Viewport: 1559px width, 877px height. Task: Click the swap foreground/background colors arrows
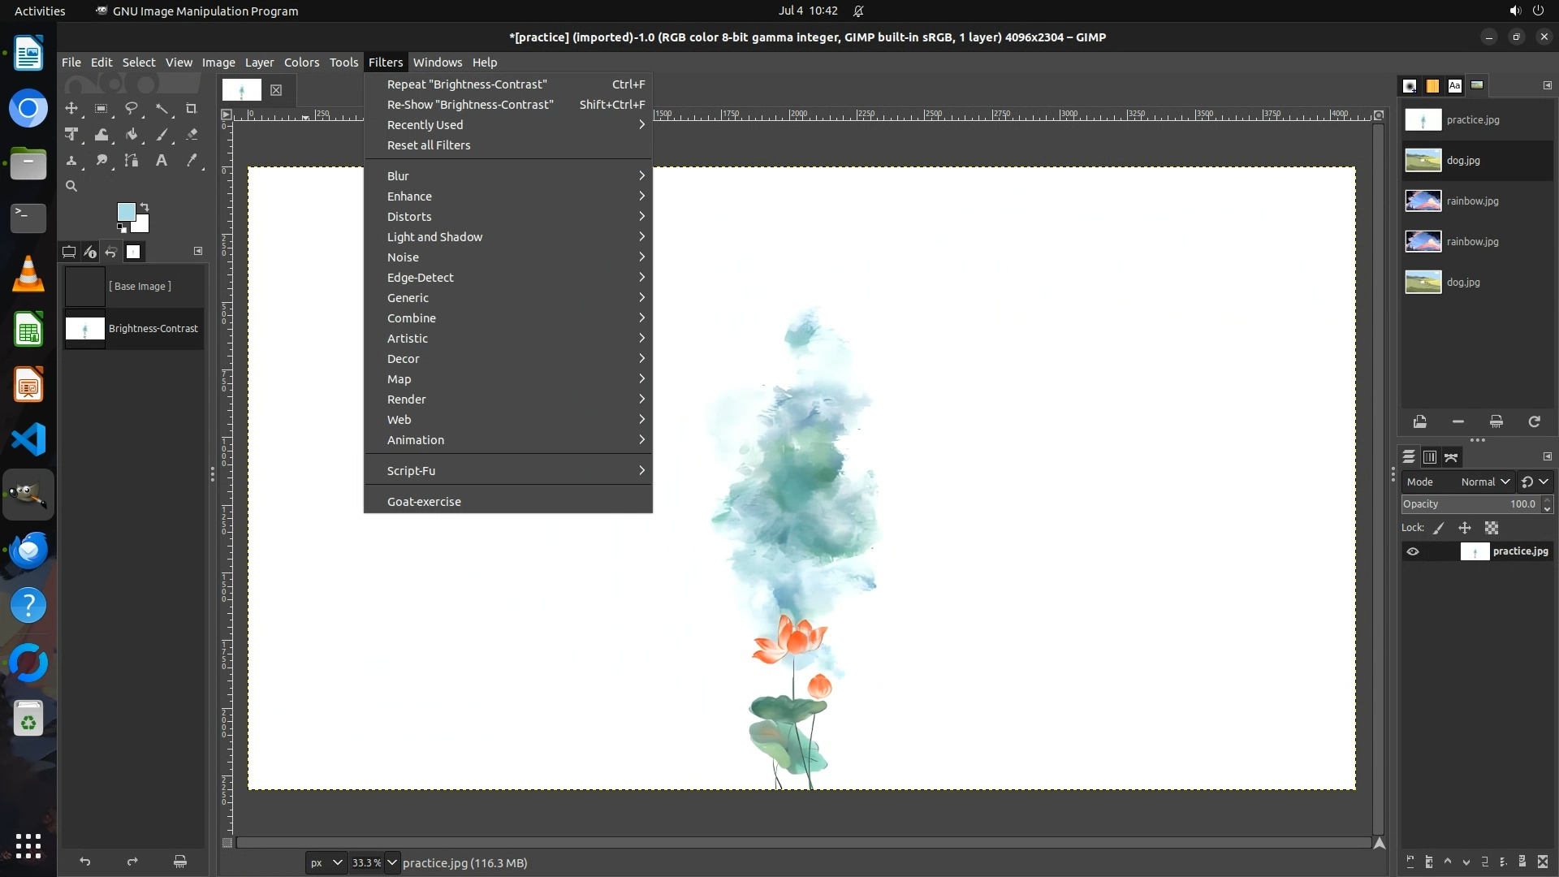tap(145, 206)
